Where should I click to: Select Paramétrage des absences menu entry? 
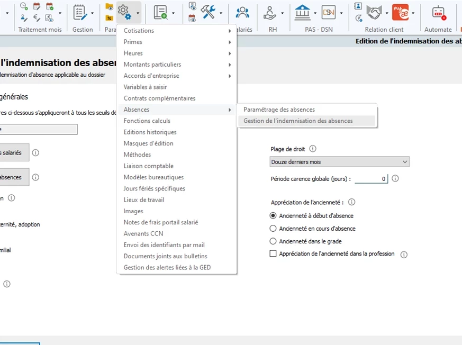279,110
